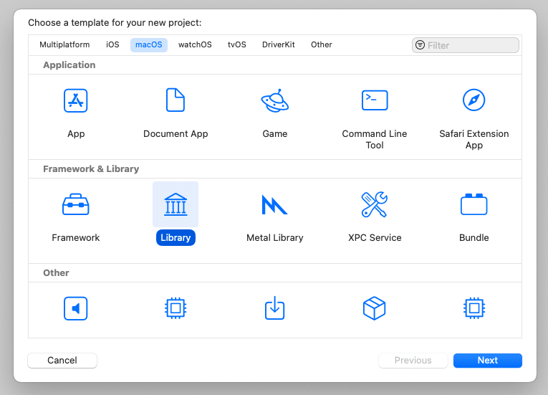Screen dimensions: 548x395
Task: Open the tvOS tab
Action: coord(237,44)
